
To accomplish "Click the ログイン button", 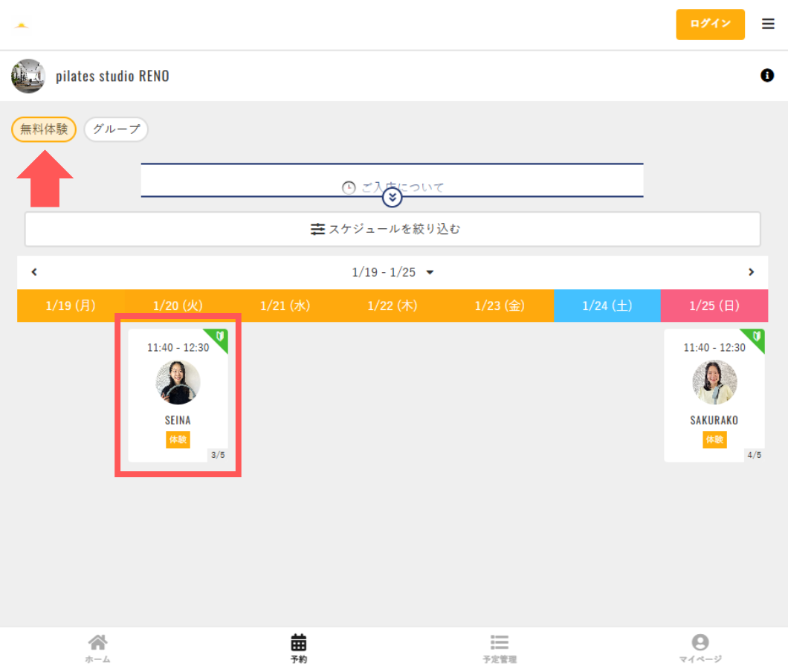I will [710, 24].
